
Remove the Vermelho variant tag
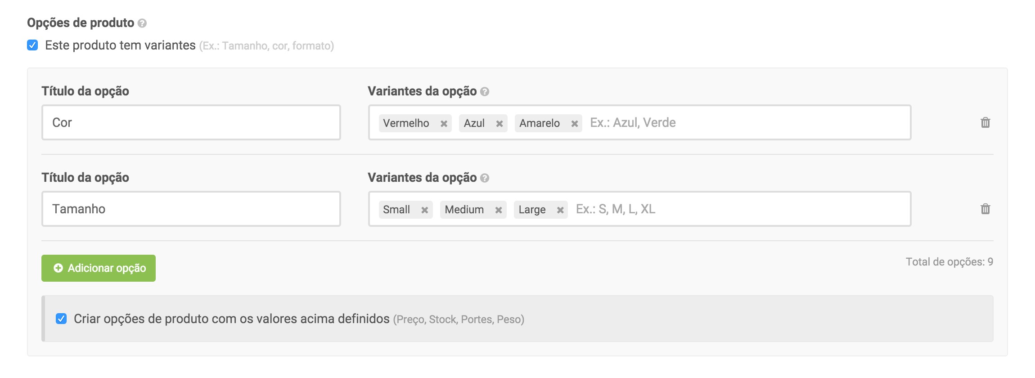pos(444,124)
